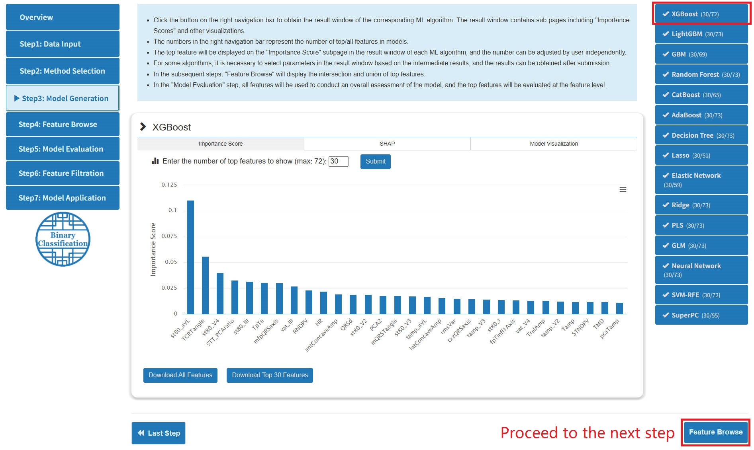Collapse the XGBoost panel chevron
Screen dimensions: 754x450
[x=143, y=127]
